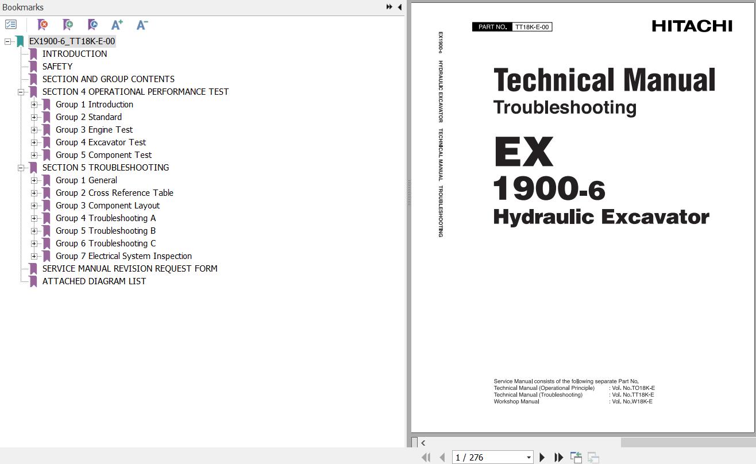Jump to Group 3 Engine Test
This screenshot has height=464, width=756.
[x=94, y=130]
